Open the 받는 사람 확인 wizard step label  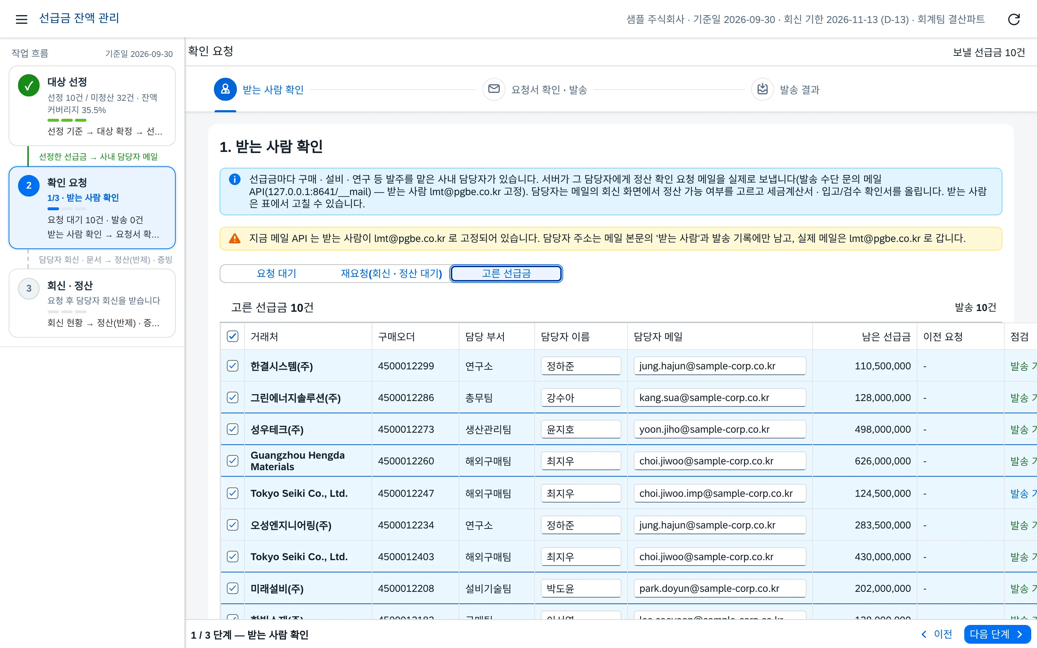click(x=273, y=90)
